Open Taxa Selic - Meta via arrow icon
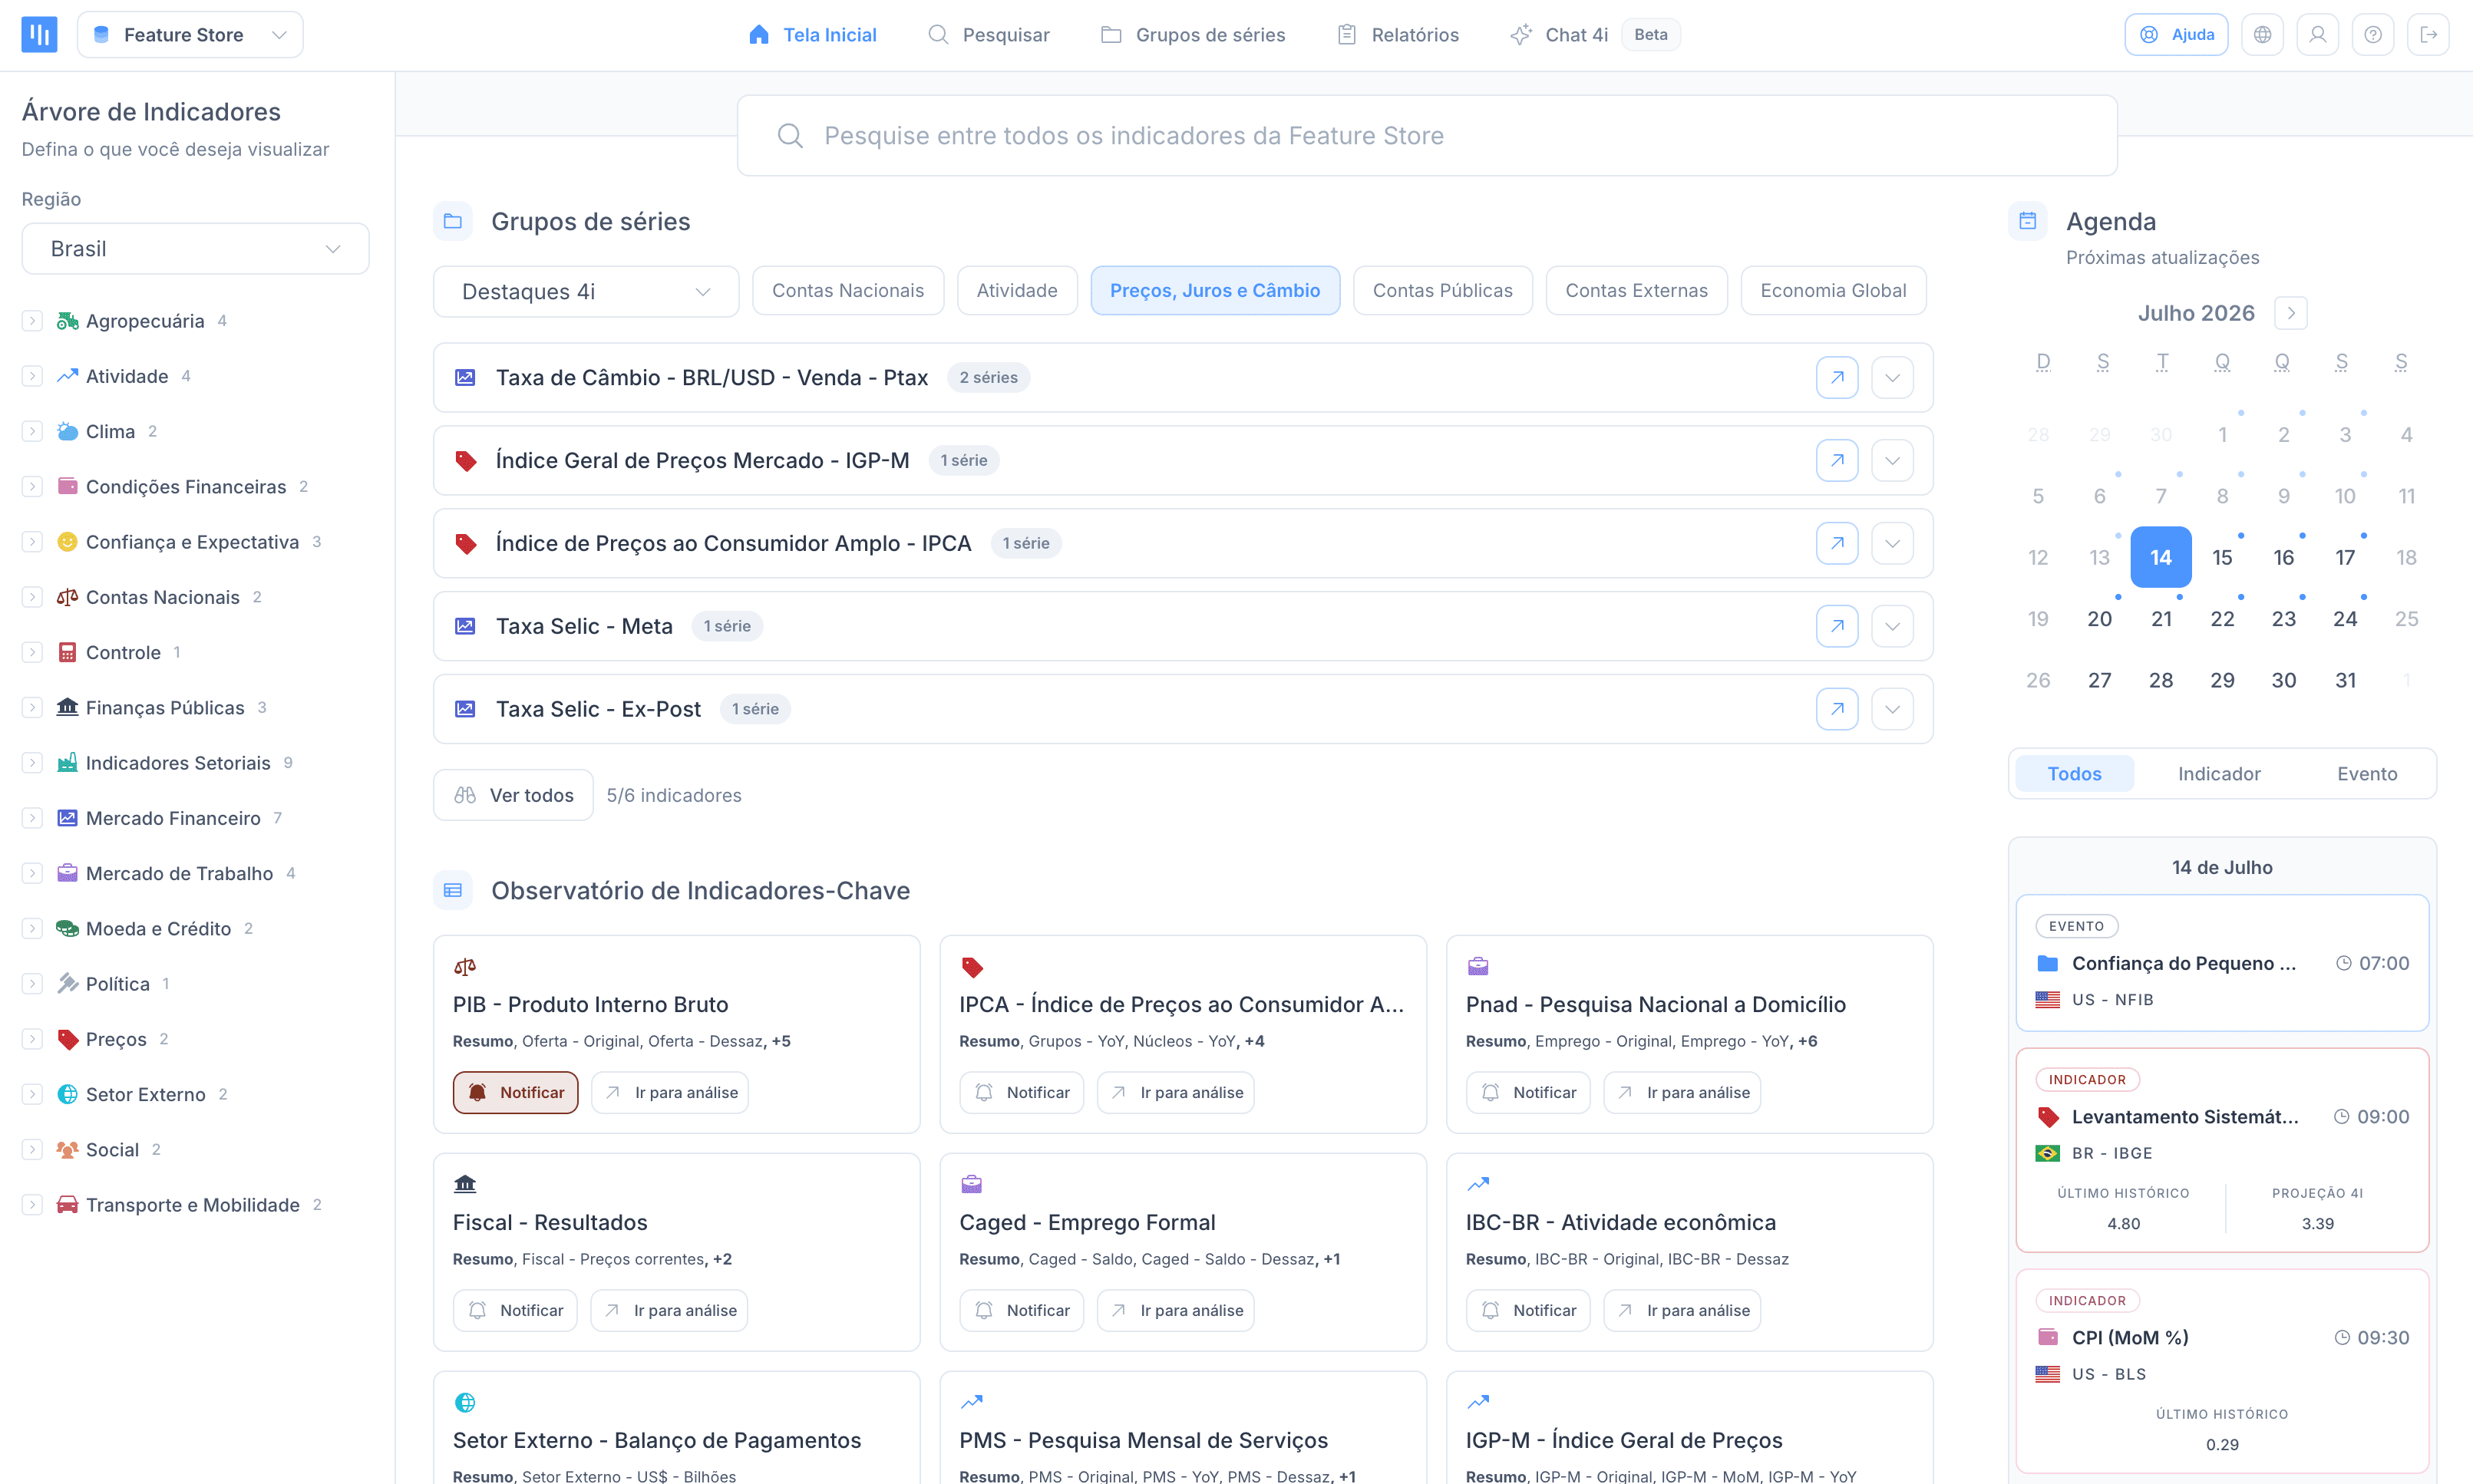Screen dimensions: 2473x1484 coord(1837,627)
